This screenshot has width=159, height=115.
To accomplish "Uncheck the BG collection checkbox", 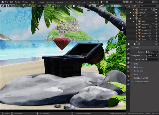I will 134,18.
